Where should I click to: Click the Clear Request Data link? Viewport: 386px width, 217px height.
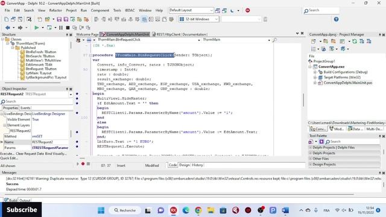[x=30, y=154]
